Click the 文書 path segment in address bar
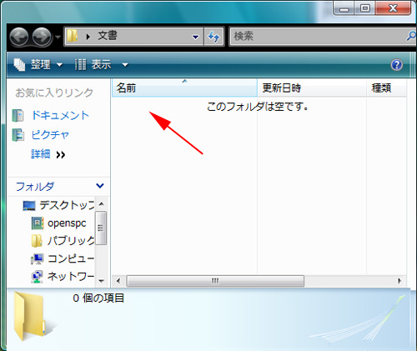The image size is (417, 351). click(x=108, y=36)
